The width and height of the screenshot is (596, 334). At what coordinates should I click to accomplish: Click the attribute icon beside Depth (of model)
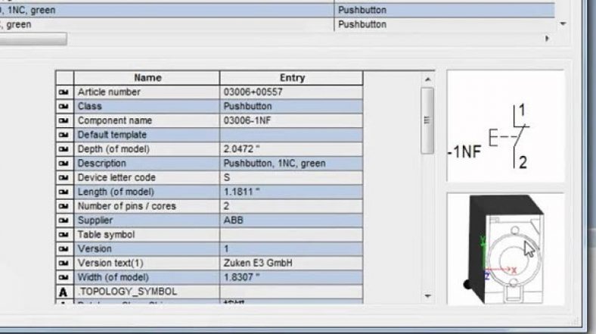64,149
